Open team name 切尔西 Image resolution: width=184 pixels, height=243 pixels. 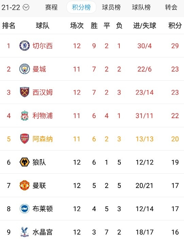tap(43, 46)
